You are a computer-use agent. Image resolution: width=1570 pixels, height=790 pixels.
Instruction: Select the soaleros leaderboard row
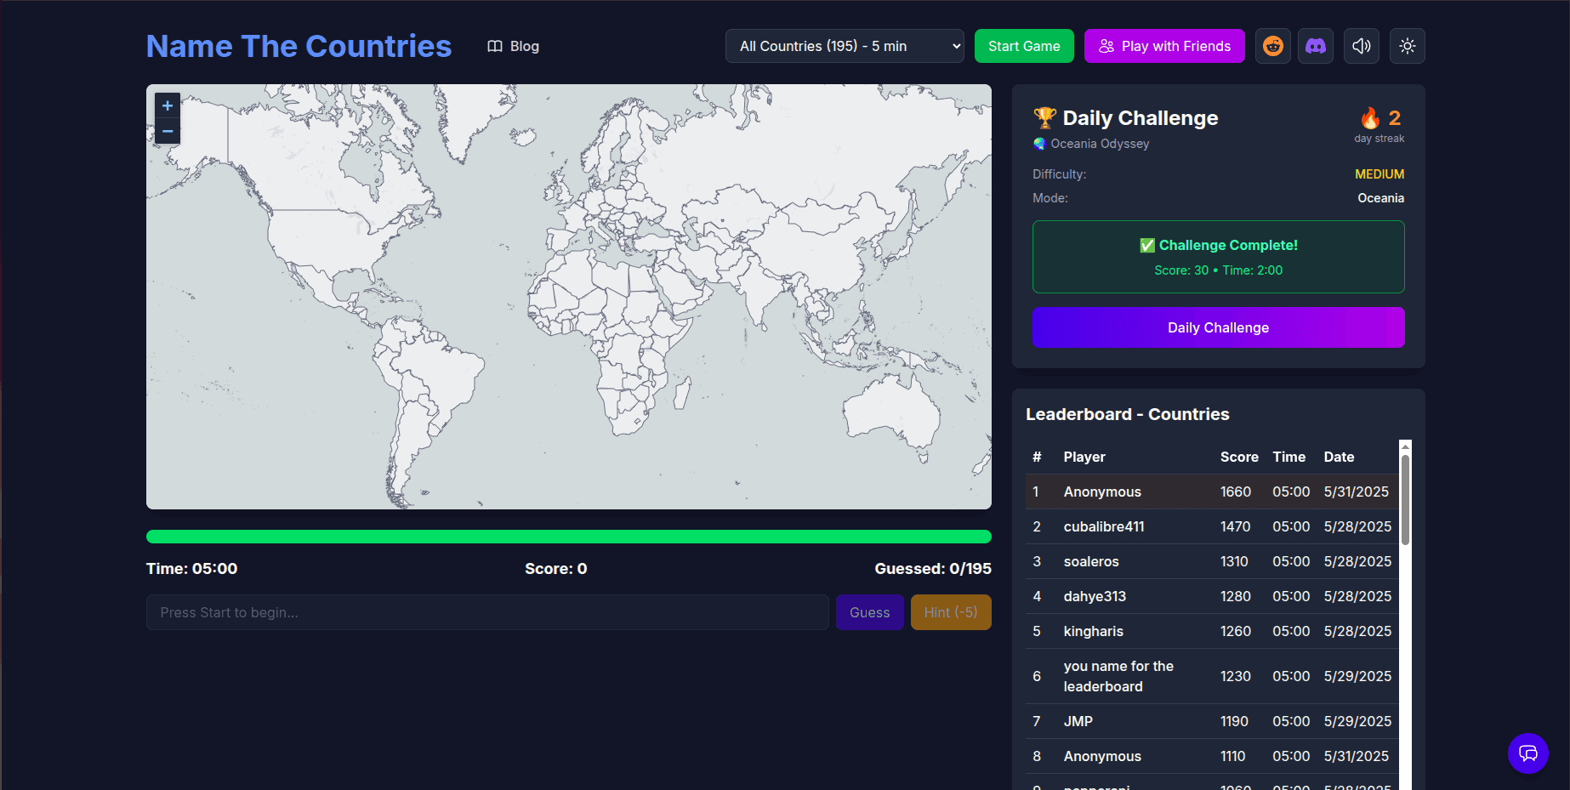[1212, 561]
